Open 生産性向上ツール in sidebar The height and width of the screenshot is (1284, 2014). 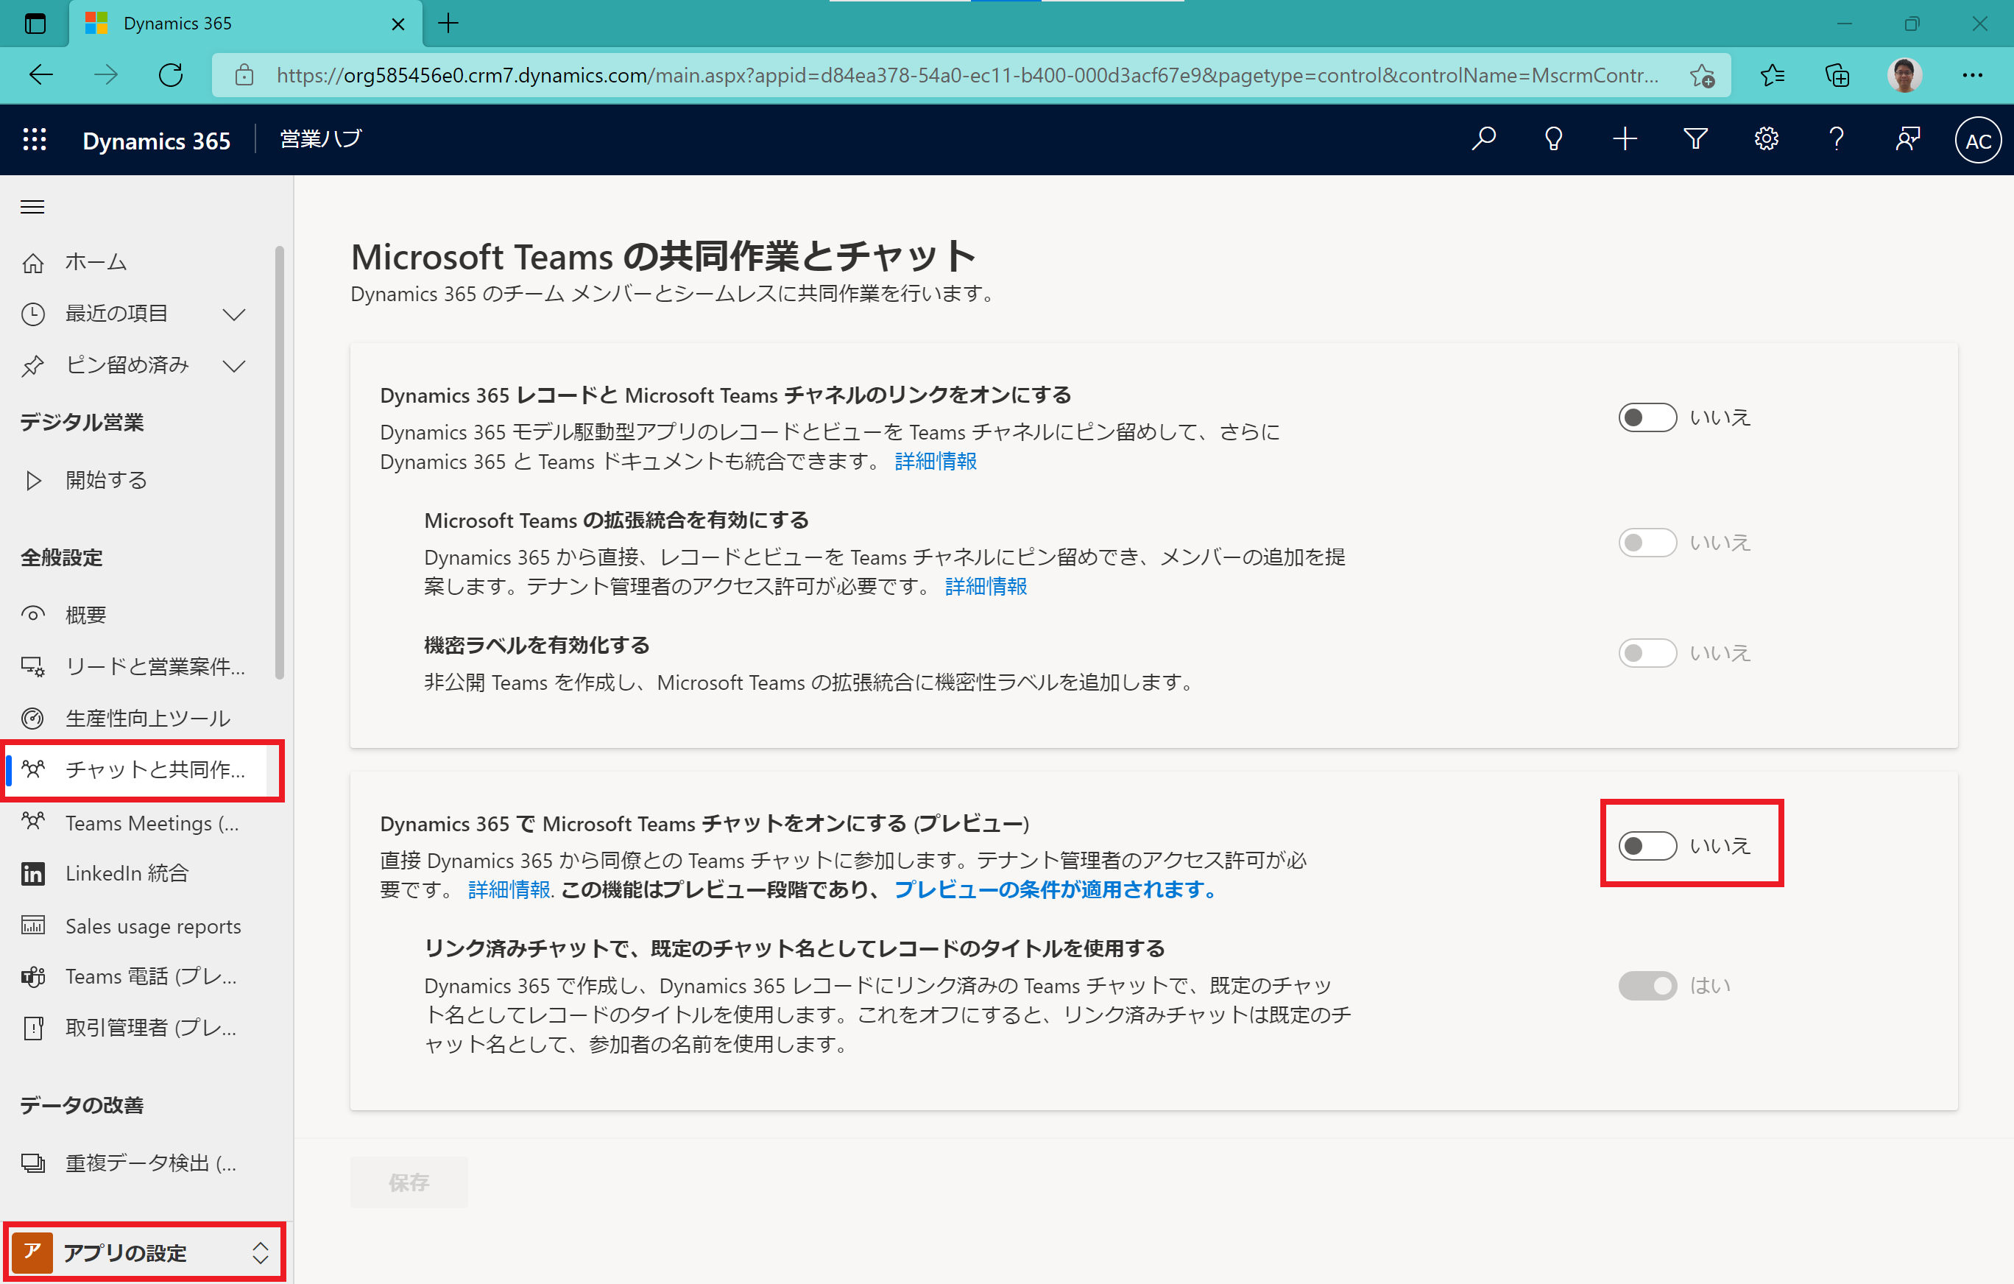pyautogui.click(x=134, y=718)
